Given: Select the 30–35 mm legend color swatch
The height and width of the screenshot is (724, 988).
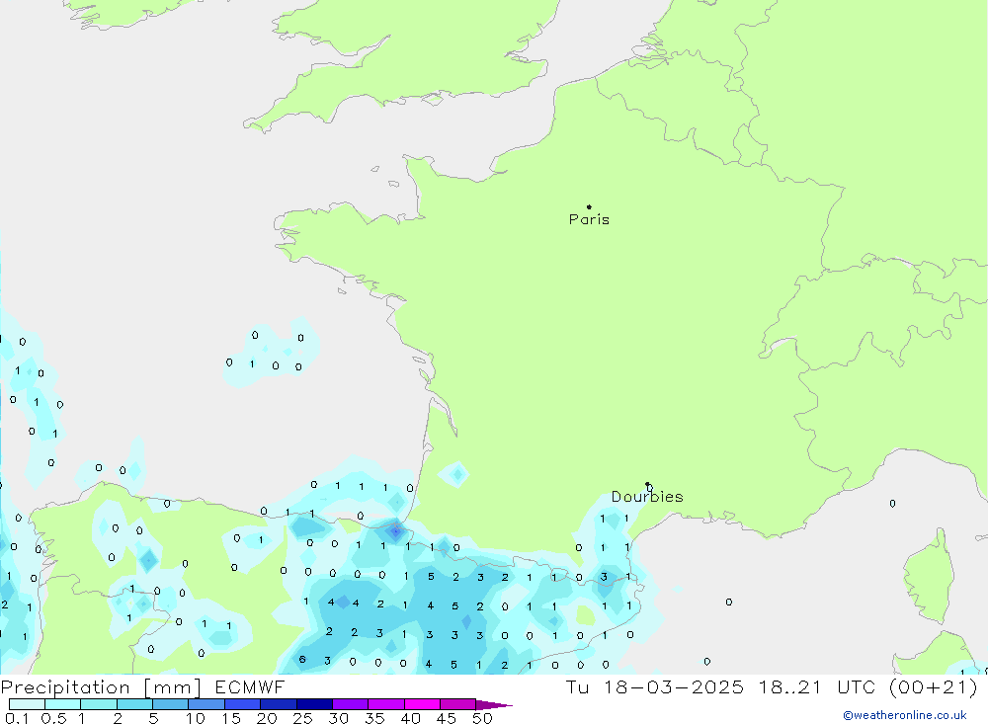Looking at the screenshot, I should coord(351,704).
